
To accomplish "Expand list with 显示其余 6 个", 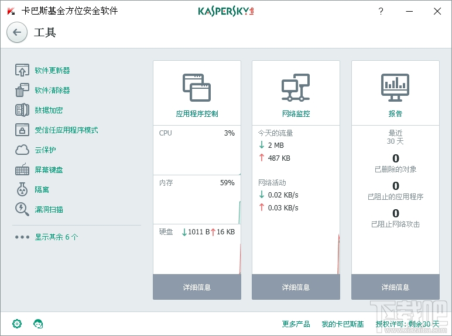I will (x=56, y=237).
